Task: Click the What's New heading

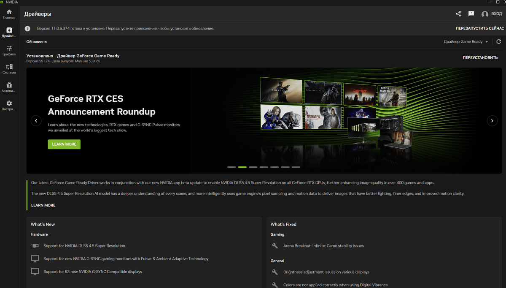Action: pos(43,224)
